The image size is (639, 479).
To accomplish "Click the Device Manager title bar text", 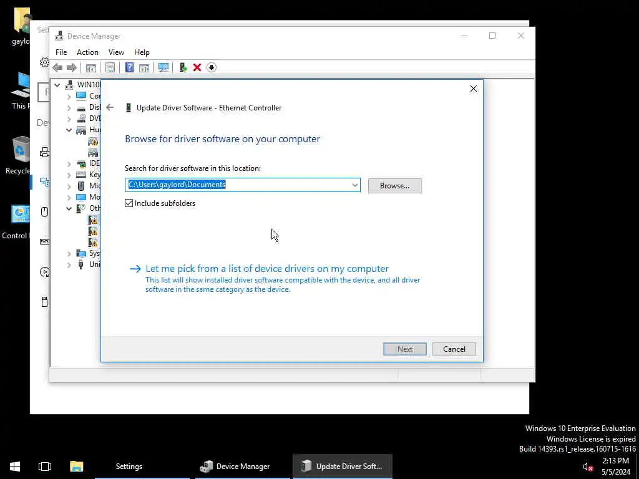I will [94, 36].
